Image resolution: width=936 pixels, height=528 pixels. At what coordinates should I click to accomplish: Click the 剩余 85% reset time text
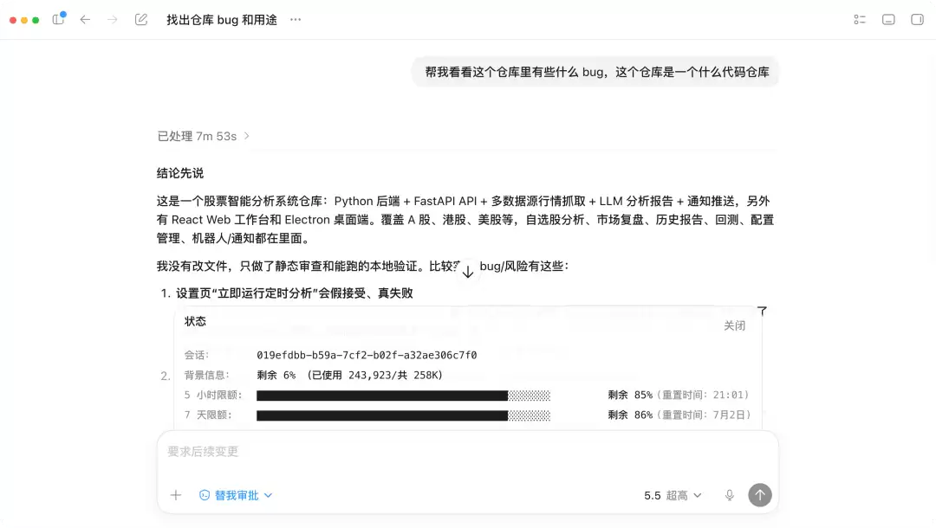click(678, 395)
